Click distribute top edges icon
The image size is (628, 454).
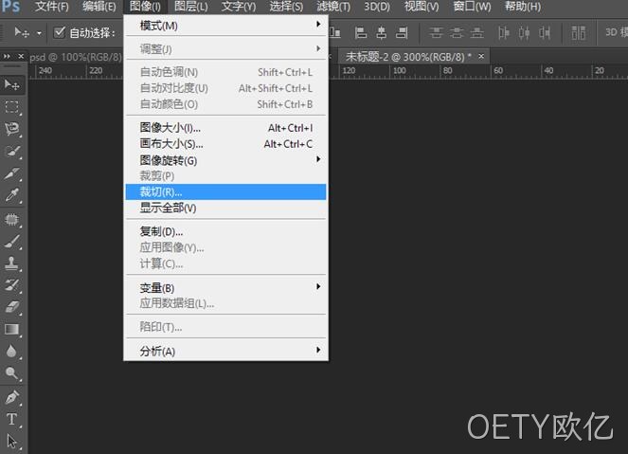436,32
